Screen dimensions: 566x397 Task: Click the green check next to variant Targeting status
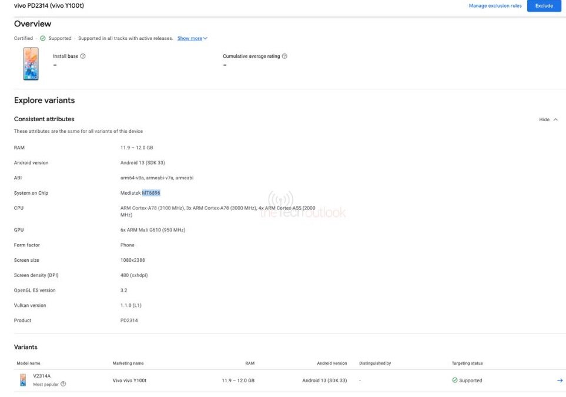click(x=455, y=380)
